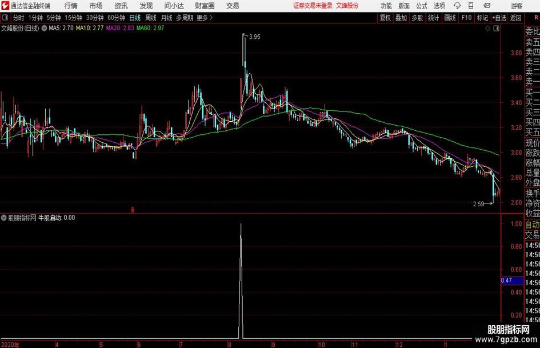Open the 公式 menu
The height and width of the screenshot is (348, 540).
pyautogui.click(x=422, y=6)
